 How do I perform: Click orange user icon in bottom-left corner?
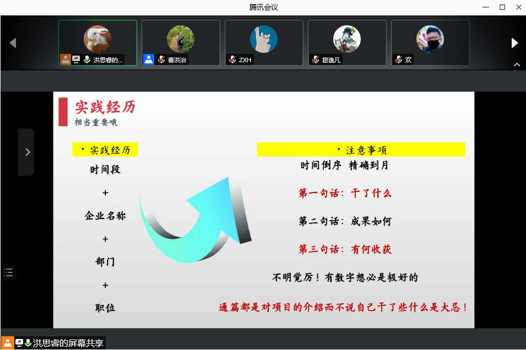[x=7, y=343]
